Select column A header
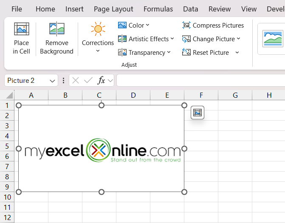285x223 pixels. tap(31, 95)
